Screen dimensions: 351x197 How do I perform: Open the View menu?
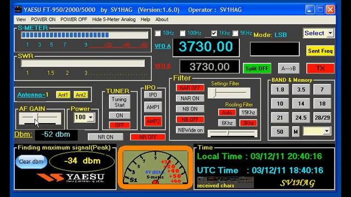point(21,20)
